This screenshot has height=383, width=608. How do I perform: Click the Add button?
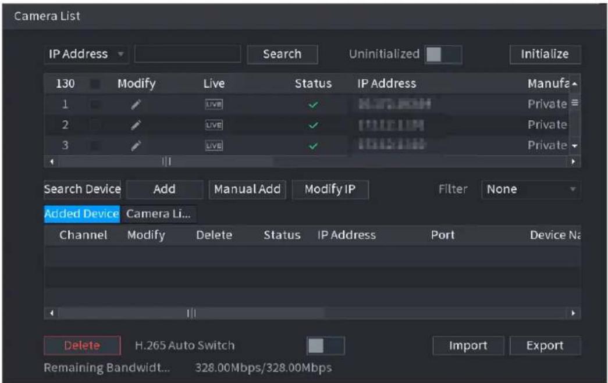pos(165,189)
